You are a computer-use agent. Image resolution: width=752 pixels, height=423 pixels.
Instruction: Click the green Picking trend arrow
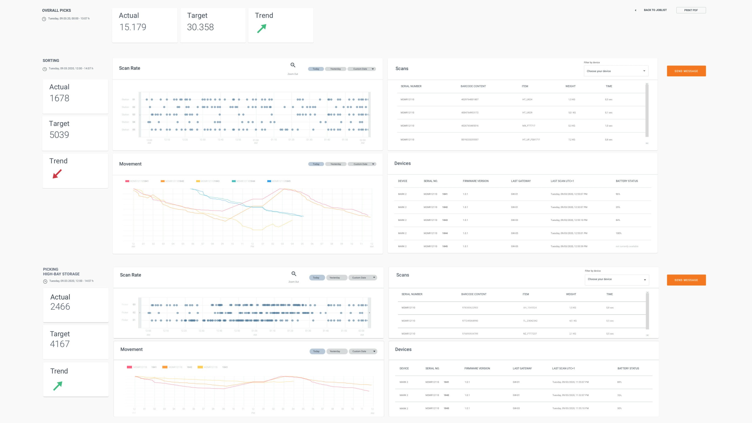pyautogui.click(x=58, y=385)
